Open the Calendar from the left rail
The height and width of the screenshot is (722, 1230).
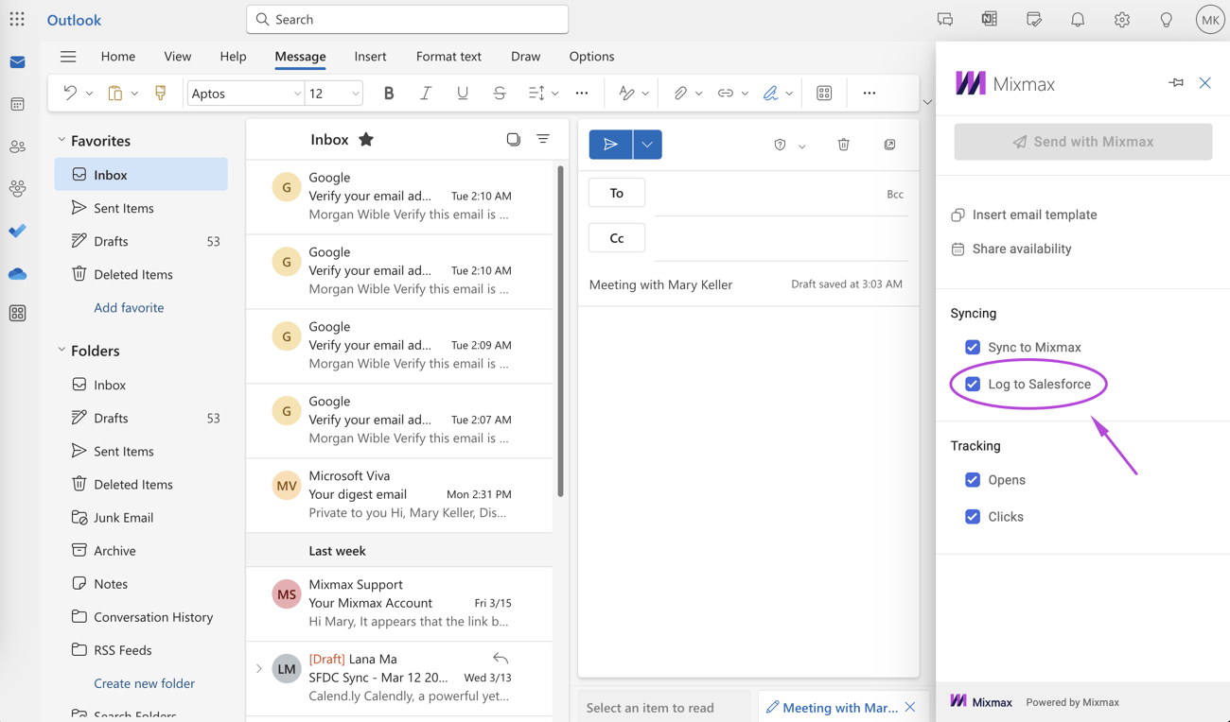pos(17,104)
